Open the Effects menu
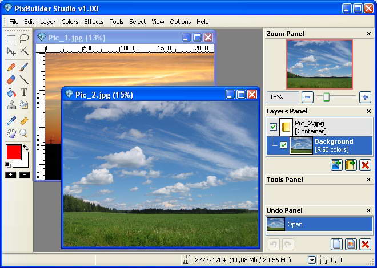 (94, 22)
